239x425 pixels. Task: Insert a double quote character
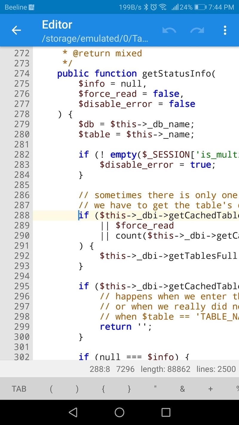coord(155,389)
